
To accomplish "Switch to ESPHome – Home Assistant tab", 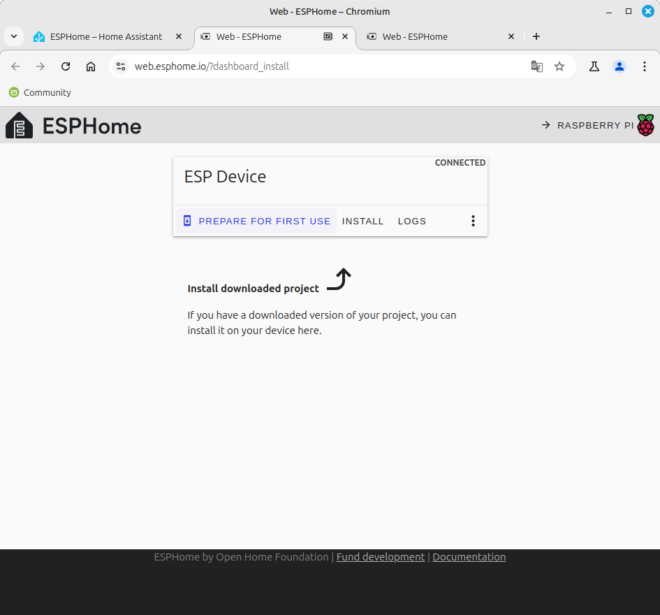I will (106, 36).
